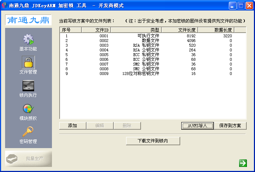
Task: Sort by the 序号 column header
Action: coord(71,30)
